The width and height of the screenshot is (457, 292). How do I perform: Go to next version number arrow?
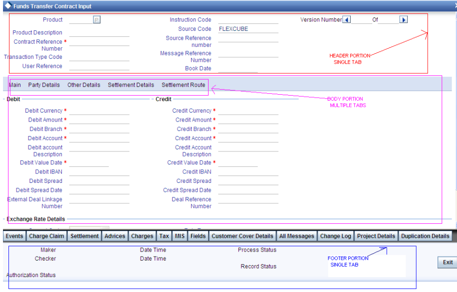point(404,19)
